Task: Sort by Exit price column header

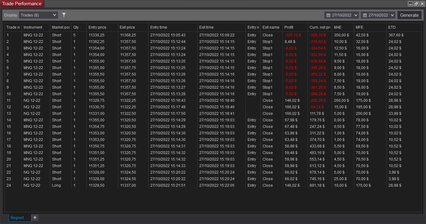Action: point(133,27)
